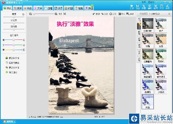The width and height of the screenshot is (173, 124).
Task: Open the 闪图 animated image tab
Action: pyautogui.click(x=68, y=8)
